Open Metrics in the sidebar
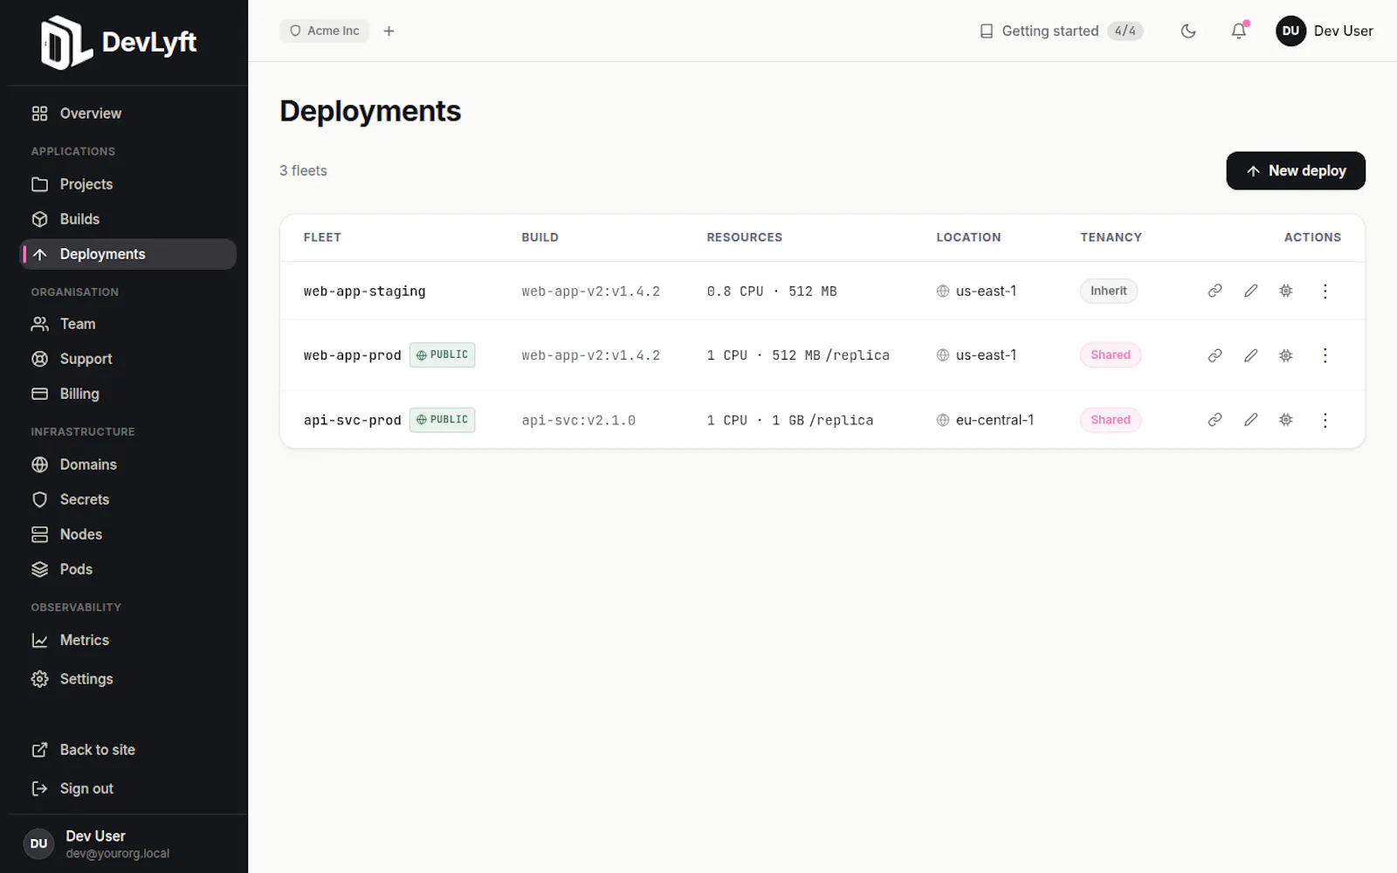Viewport: 1397px width, 873px height. (x=128, y=640)
